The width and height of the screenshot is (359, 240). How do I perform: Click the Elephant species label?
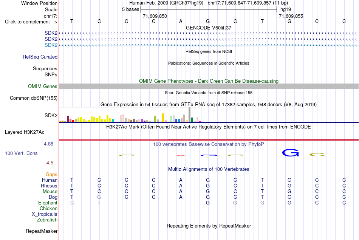pos(48,203)
